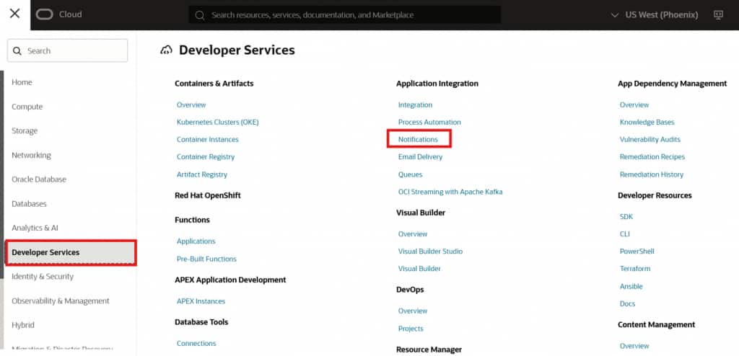Click the Email Delivery link
739x356 pixels.
point(420,156)
